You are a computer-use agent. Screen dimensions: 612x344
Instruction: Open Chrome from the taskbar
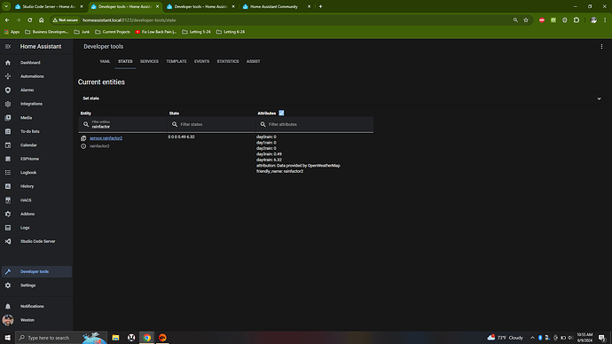click(146, 338)
